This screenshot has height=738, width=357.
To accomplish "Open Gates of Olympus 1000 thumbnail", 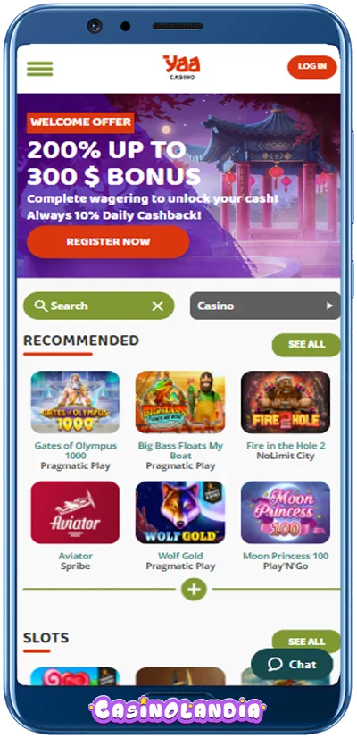I will tap(75, 402).
